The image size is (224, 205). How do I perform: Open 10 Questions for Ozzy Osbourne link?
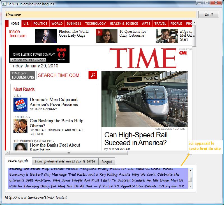coord(133,33)
